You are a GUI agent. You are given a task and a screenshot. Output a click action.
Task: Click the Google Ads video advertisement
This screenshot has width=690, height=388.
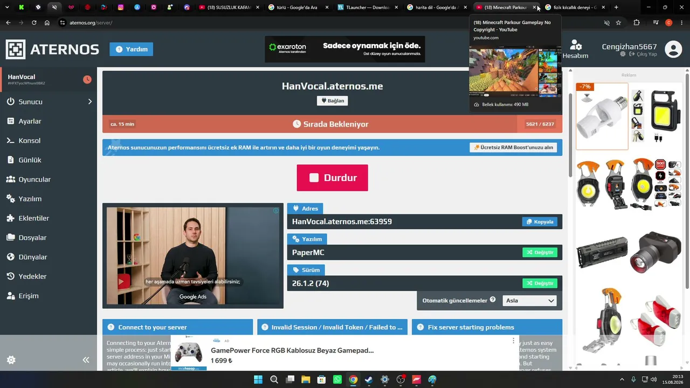point(192,255)
